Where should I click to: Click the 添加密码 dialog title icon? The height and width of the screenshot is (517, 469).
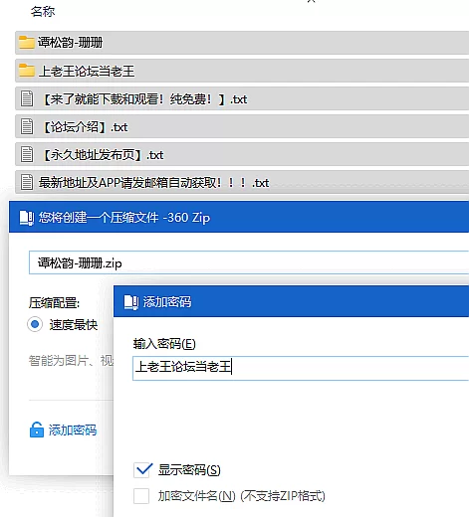point(131,302)
